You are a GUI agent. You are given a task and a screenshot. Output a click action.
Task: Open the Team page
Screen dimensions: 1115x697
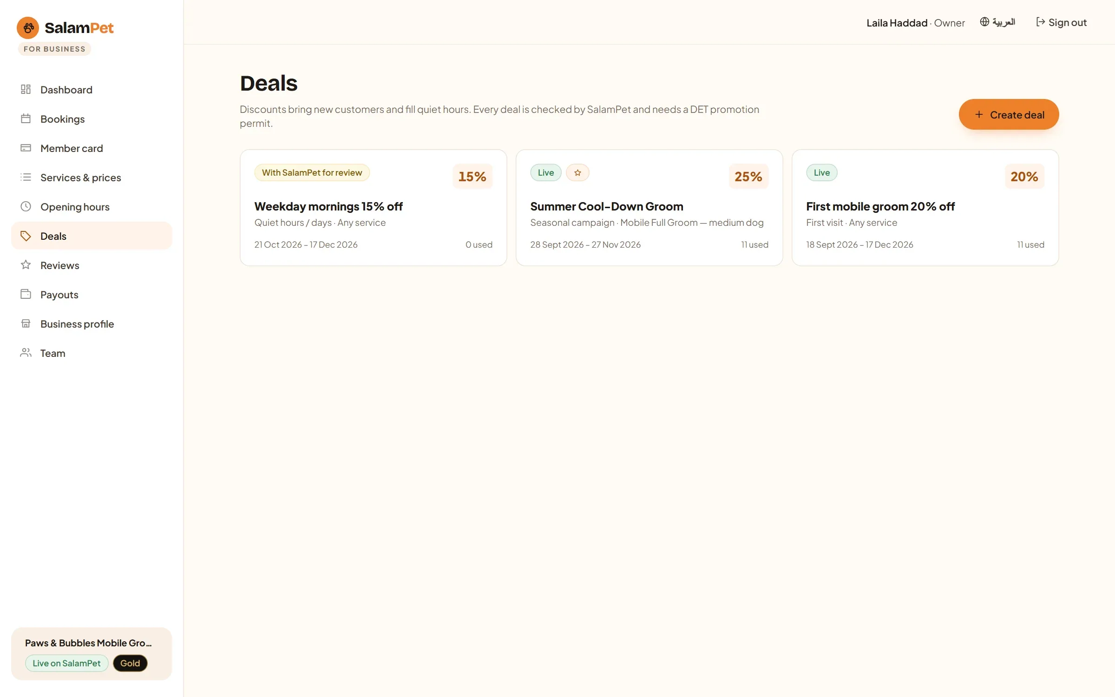click(92, 353)
